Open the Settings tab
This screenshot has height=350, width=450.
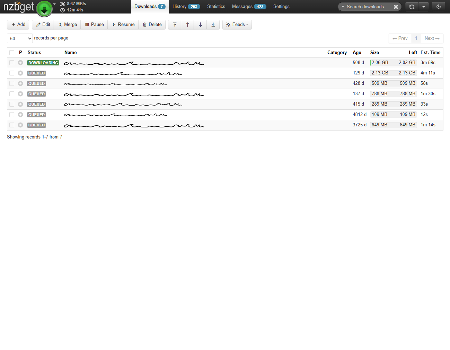(281, 7)
